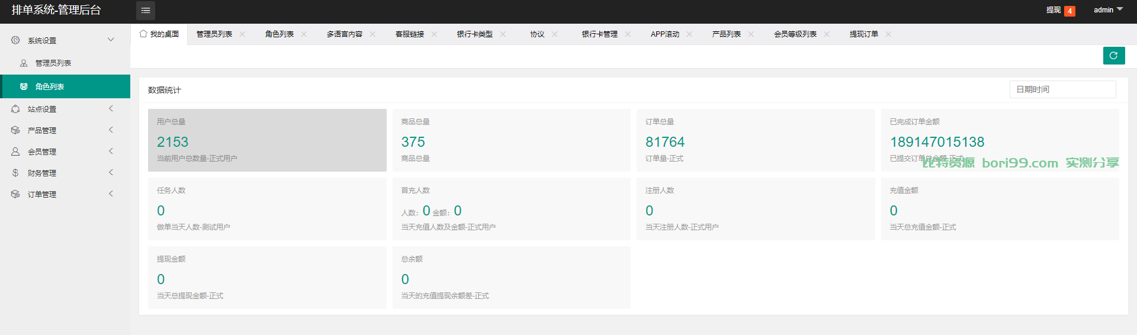Click the 订单总量 card showing 81764
Viewport: 1137px width, 335px height.
click(x=756, y=140)
